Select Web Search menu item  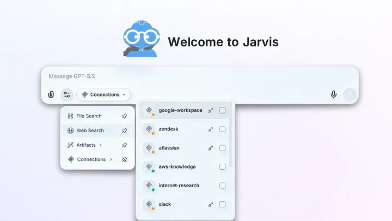coord(97,130)
